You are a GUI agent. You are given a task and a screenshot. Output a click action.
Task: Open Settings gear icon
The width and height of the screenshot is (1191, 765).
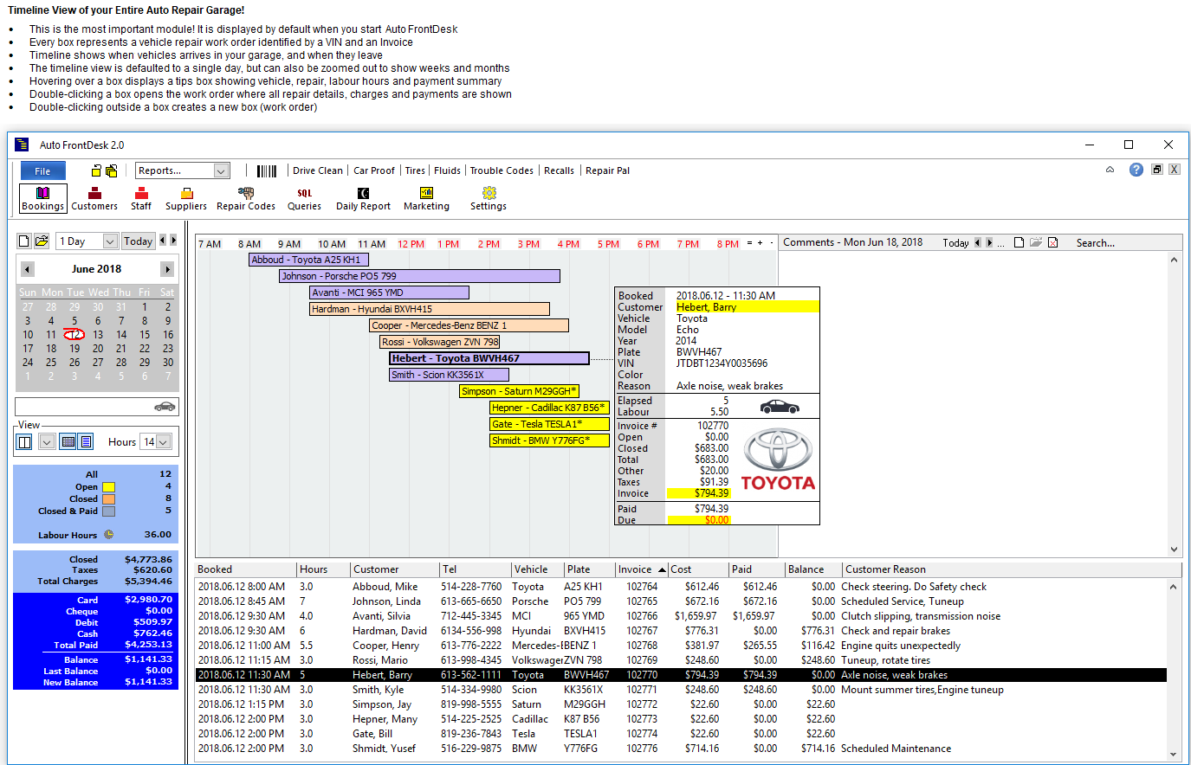489,198
